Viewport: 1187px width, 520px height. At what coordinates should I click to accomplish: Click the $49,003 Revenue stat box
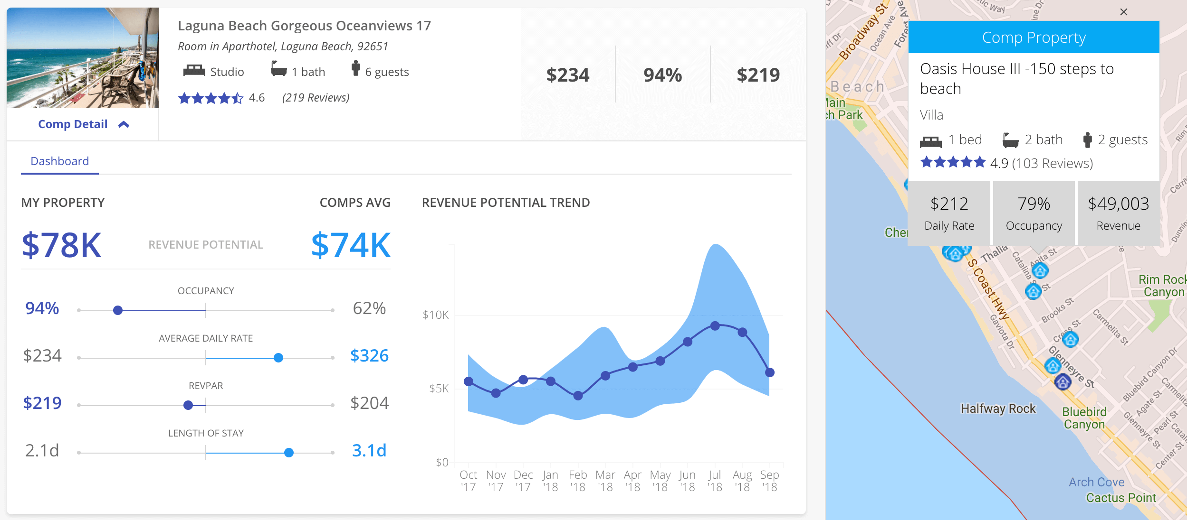click(1118, 213)
